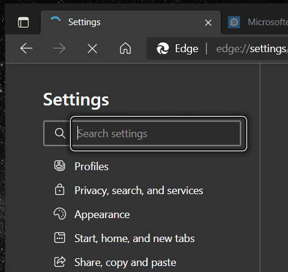Screen dimensions: 288x272
Task: Close the Settings tab
Action: tap(208, 23)
